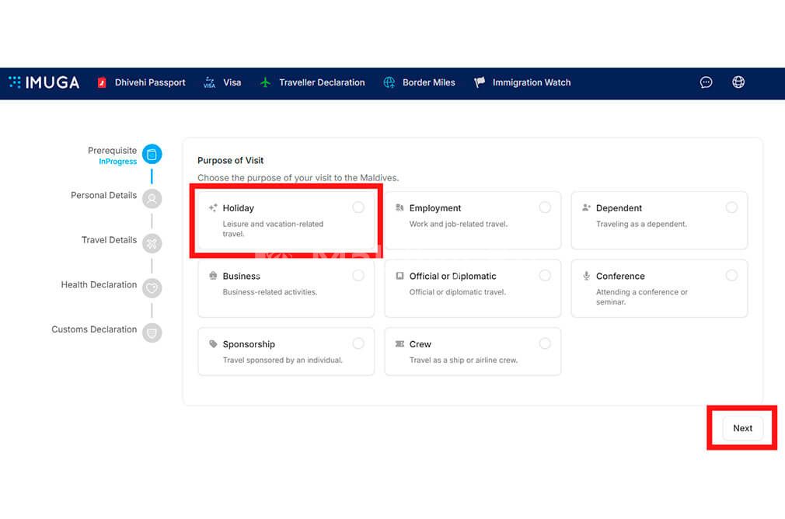Image resolution: width=785 pixels, height=519 pixels.
Task: Select the Holiday radio button
Action: tap(358, 207)
